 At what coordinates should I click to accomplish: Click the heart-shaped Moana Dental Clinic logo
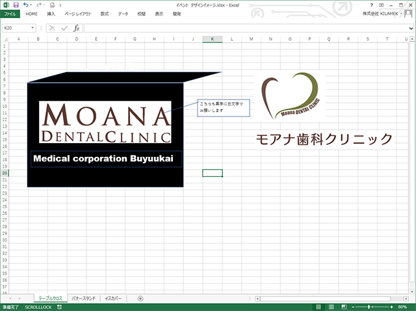click(290, 96)
